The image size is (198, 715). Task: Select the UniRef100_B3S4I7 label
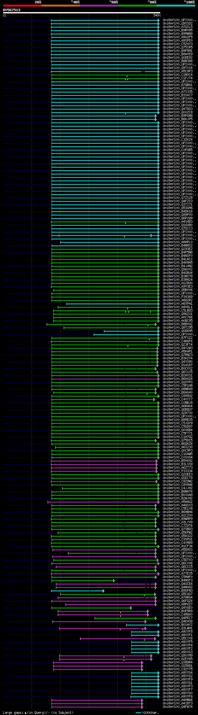click(178, 95)
